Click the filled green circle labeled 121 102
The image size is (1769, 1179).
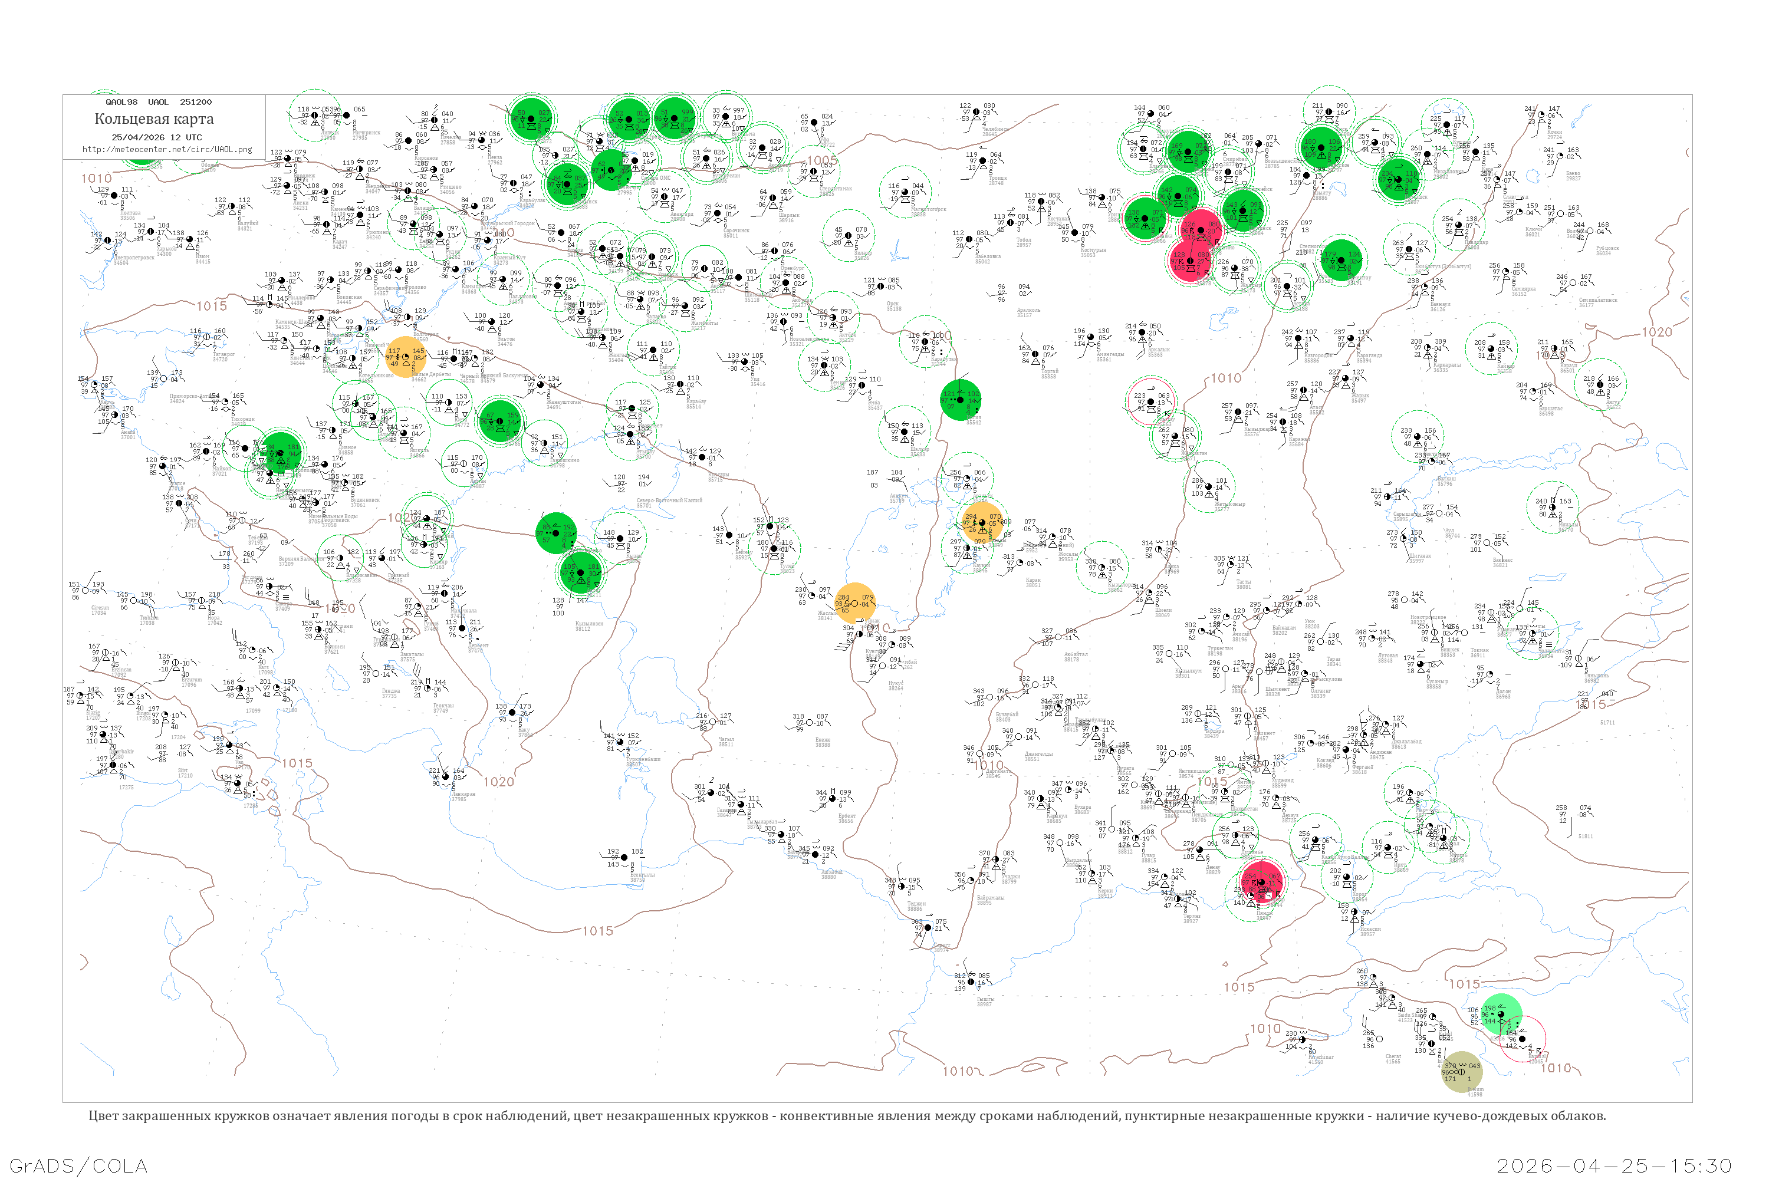[961, 400]
